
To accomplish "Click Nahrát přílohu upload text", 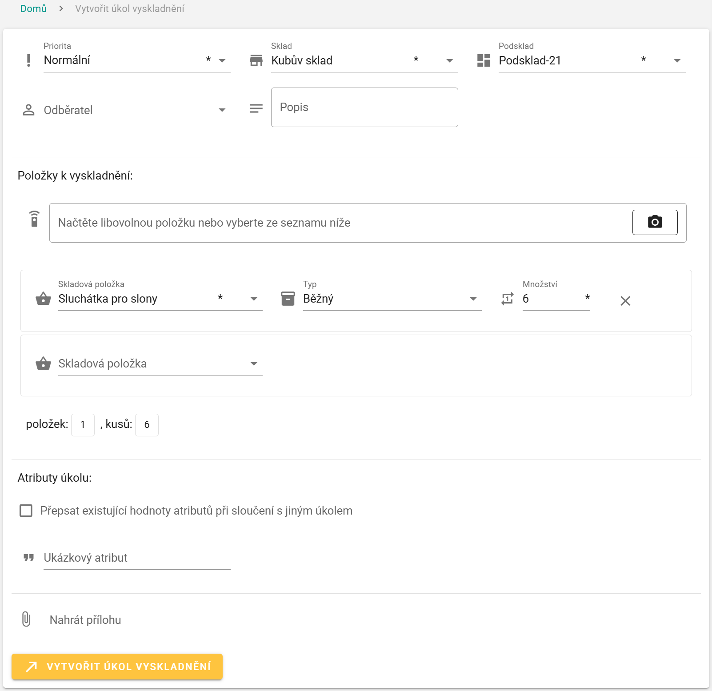I will pyautogui.click(x=85, y=620).
